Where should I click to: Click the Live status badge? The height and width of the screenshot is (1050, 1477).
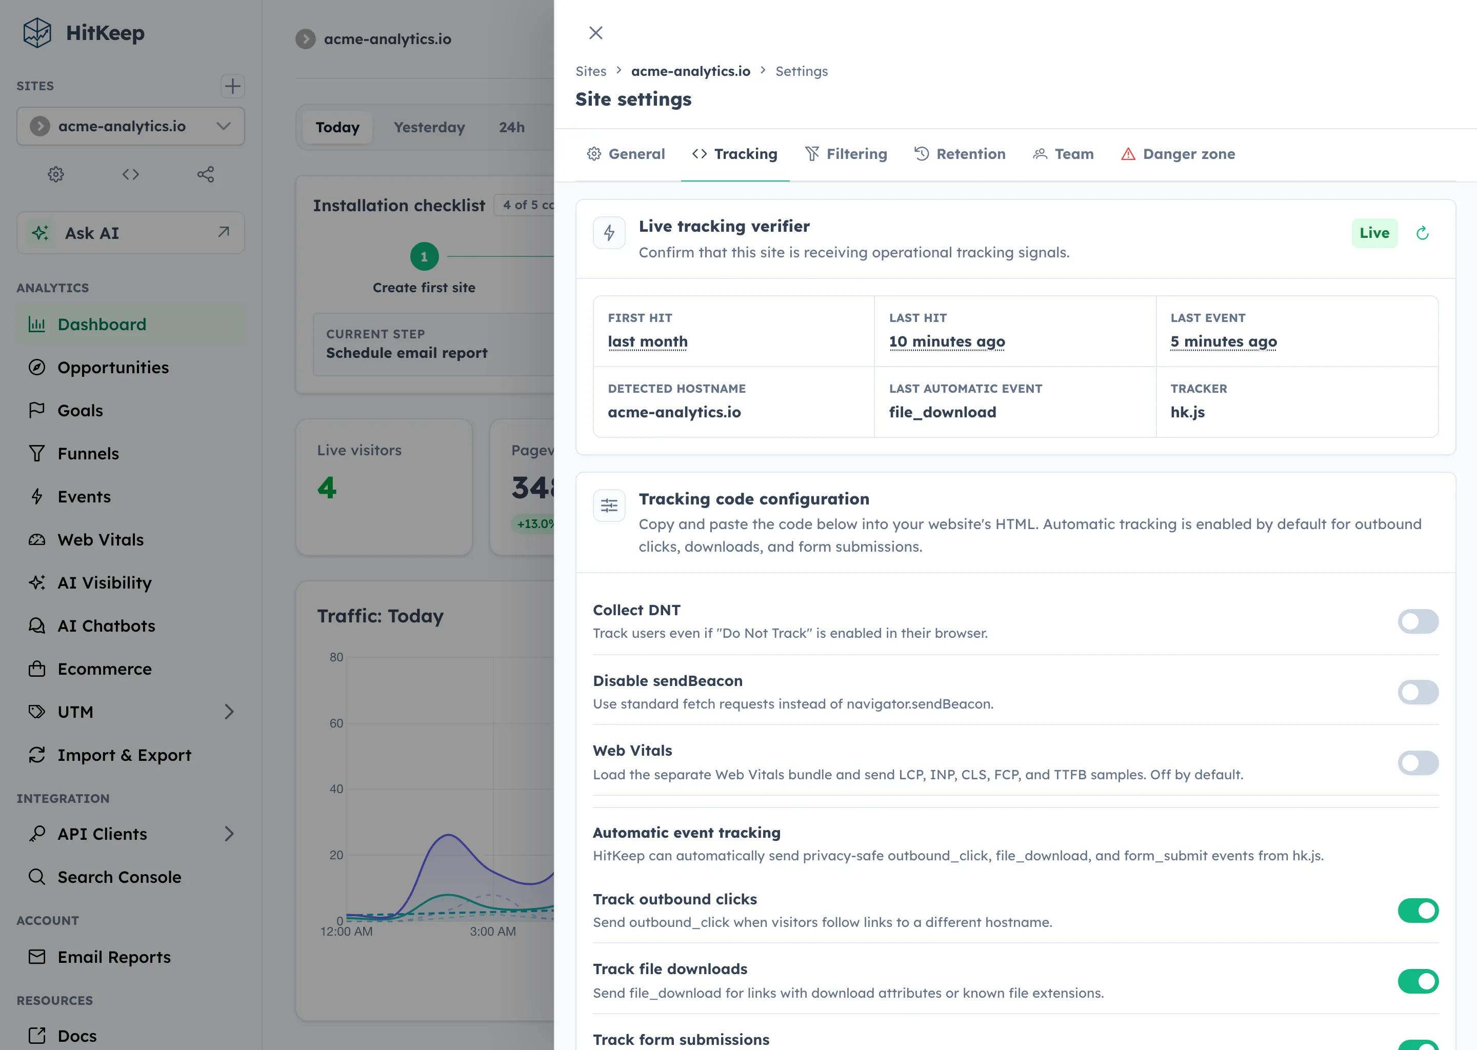(1374, 233)
